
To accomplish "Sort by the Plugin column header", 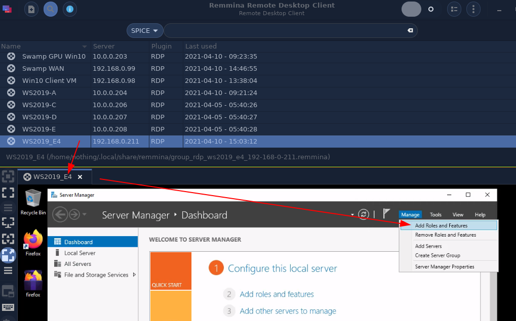I will point(166,47).
